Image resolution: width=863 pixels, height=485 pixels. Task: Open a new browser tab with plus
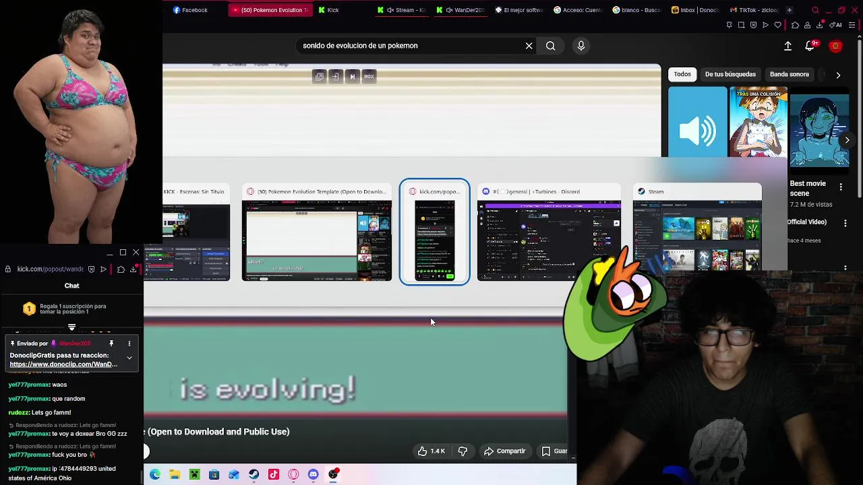click(789, 10)
